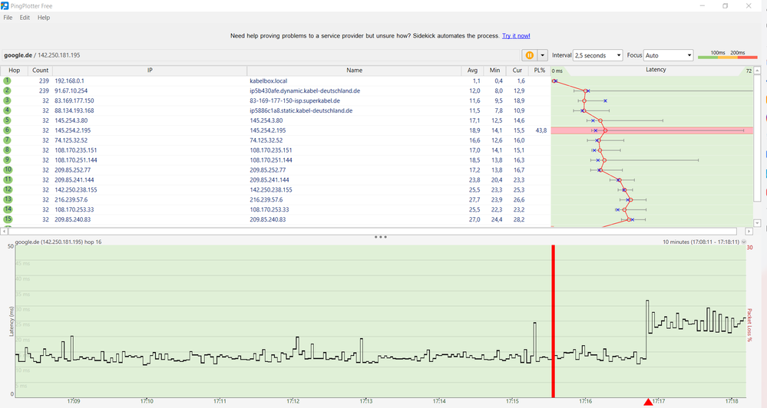This screenshot has width=767, height=408.
Task: Click the 72 max latency scale value
Action: [749, 71]
